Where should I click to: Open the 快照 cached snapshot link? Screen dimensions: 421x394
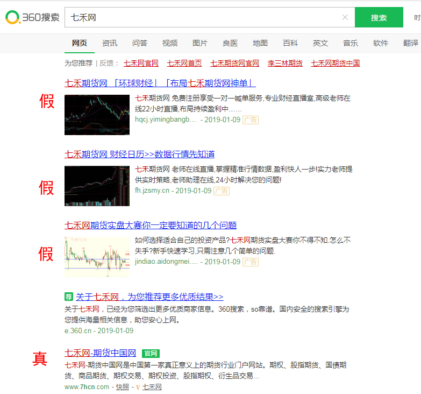click(x=123, y=387)
